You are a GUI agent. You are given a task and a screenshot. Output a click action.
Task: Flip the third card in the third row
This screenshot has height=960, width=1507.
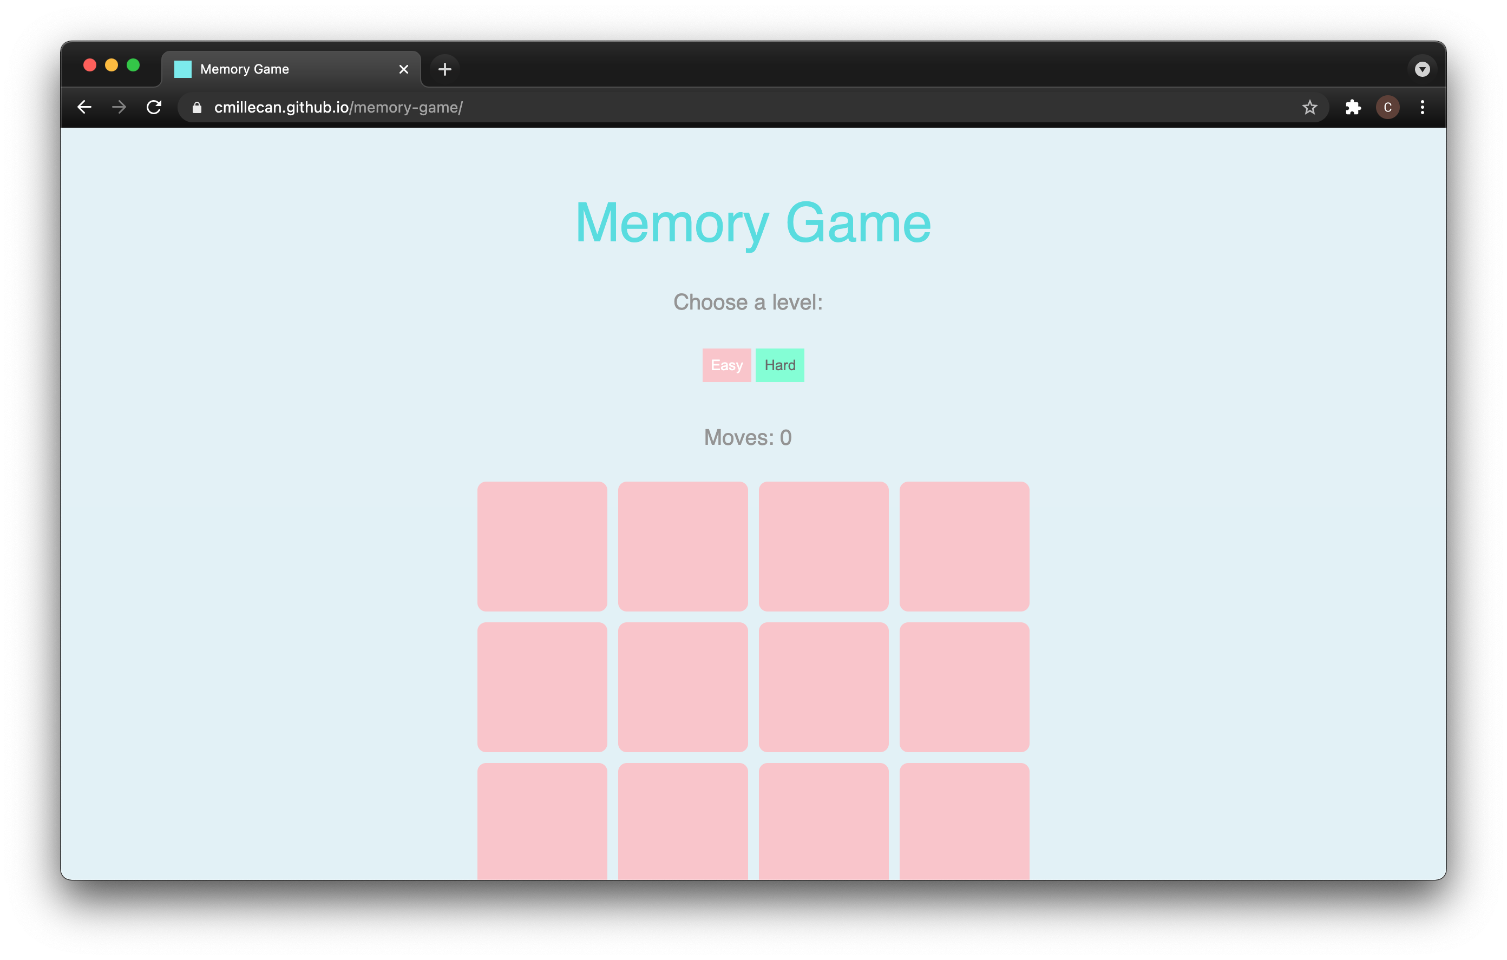[823, 821]
